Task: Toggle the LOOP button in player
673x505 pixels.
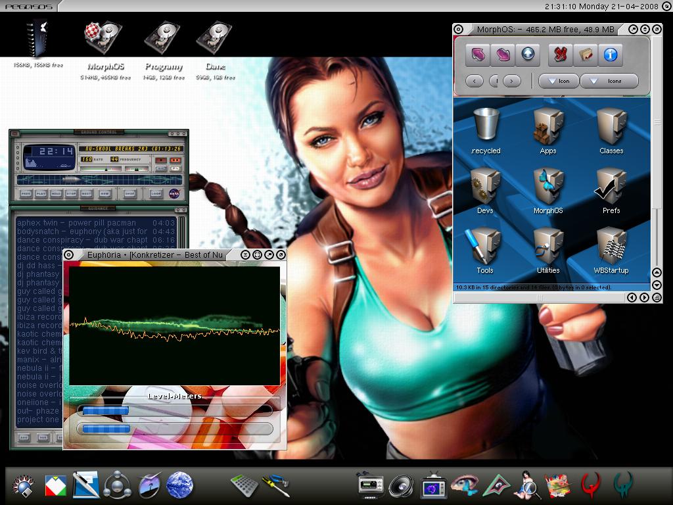Action: pyautogui.click(x=156, y=194)
